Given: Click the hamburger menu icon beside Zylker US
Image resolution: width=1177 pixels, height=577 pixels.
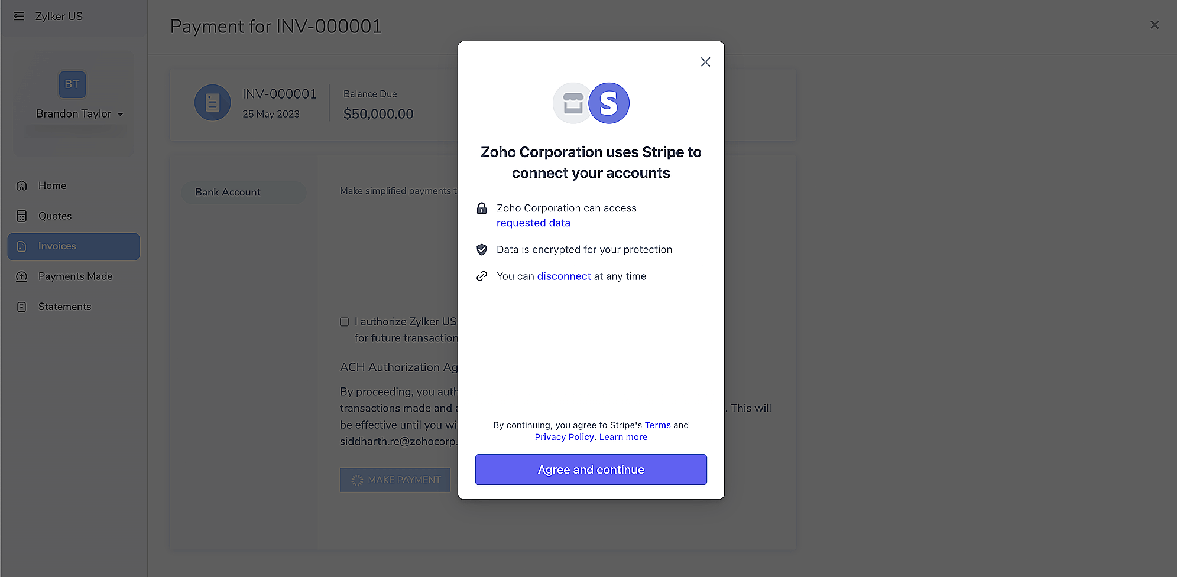Looking at the screenshot, I should coord(20,17).
